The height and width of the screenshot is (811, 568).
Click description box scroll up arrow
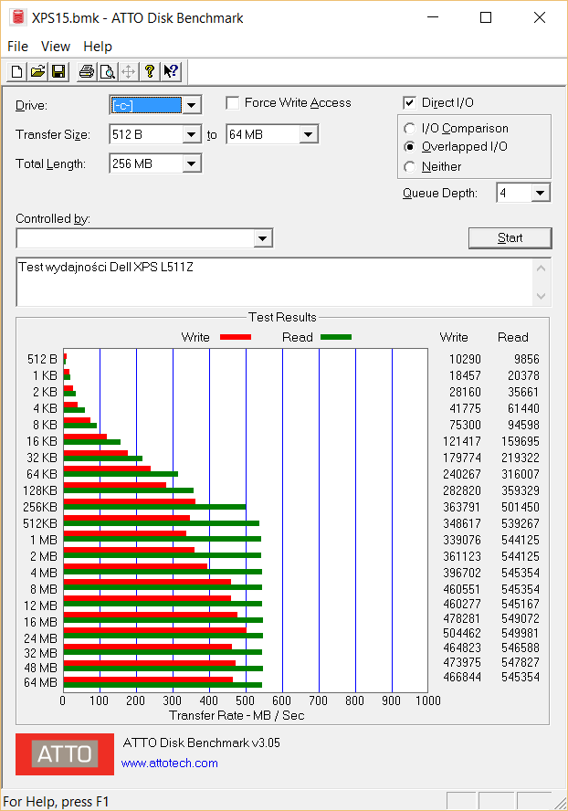[x=542, y=269]
